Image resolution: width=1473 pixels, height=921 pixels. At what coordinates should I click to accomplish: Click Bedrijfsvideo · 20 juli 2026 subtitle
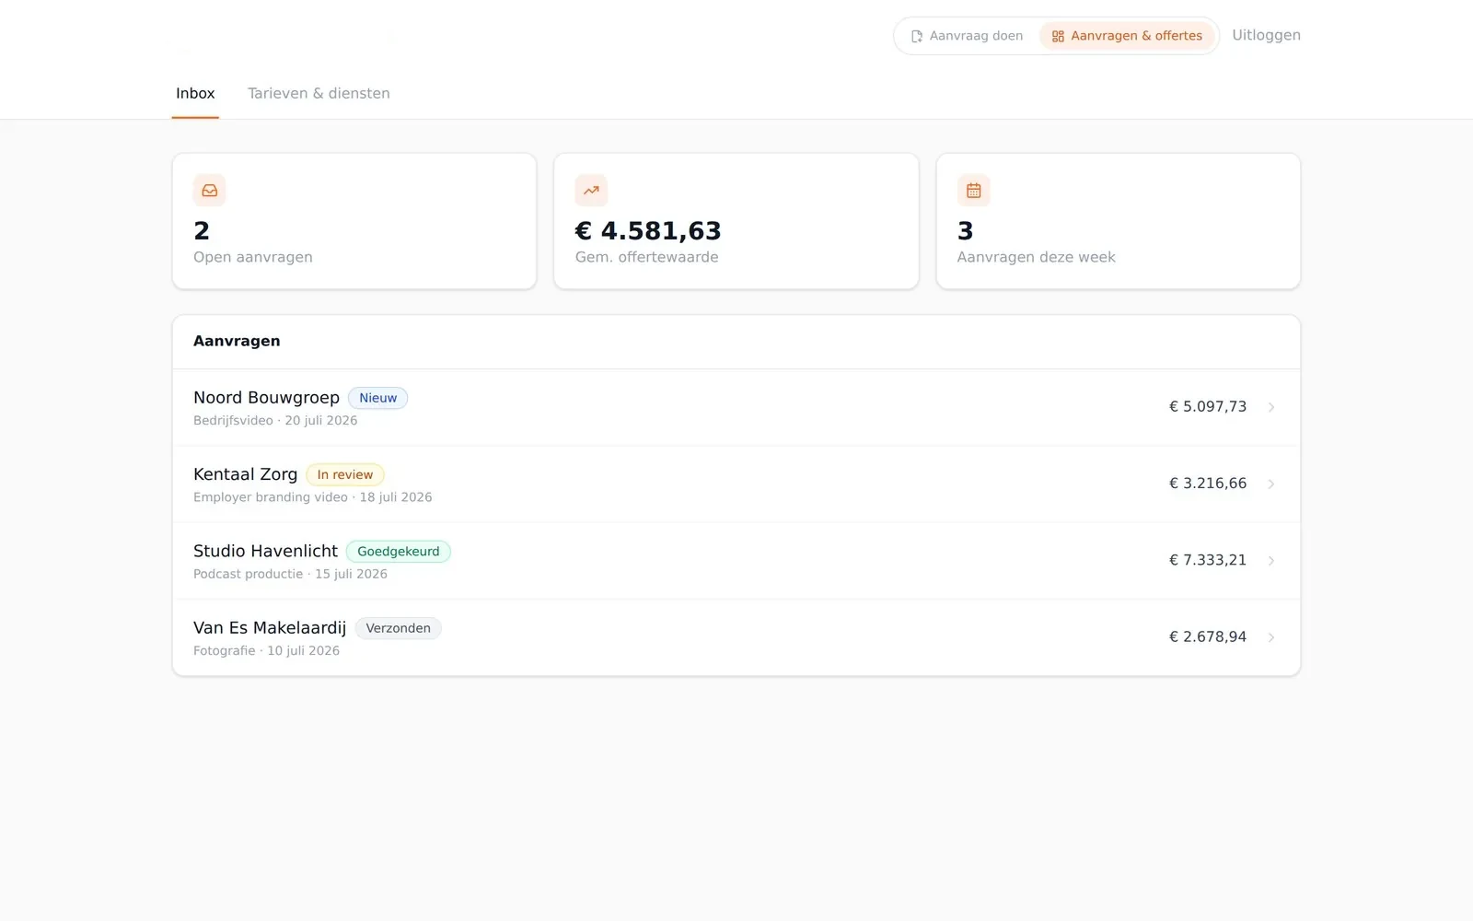[x=275, y=420]
